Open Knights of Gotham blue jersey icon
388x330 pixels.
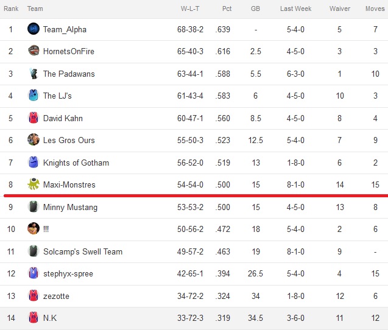pyautogui.click(x=34, y=162)
